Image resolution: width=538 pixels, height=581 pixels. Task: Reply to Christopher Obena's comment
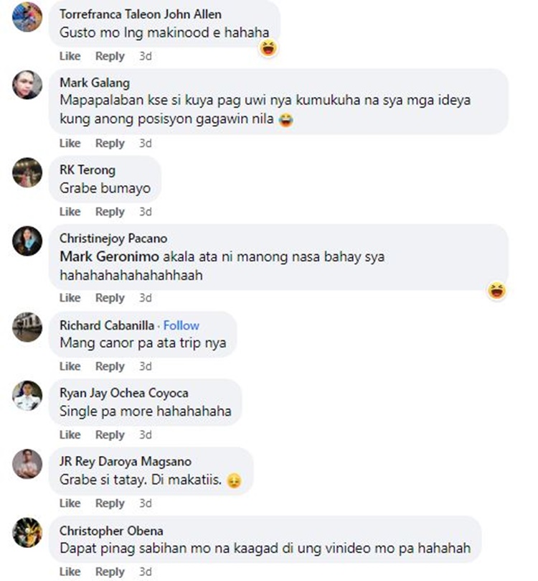pos(110,572)
